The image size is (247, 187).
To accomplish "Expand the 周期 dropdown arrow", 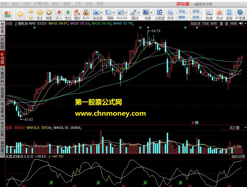I will (114, 12).
